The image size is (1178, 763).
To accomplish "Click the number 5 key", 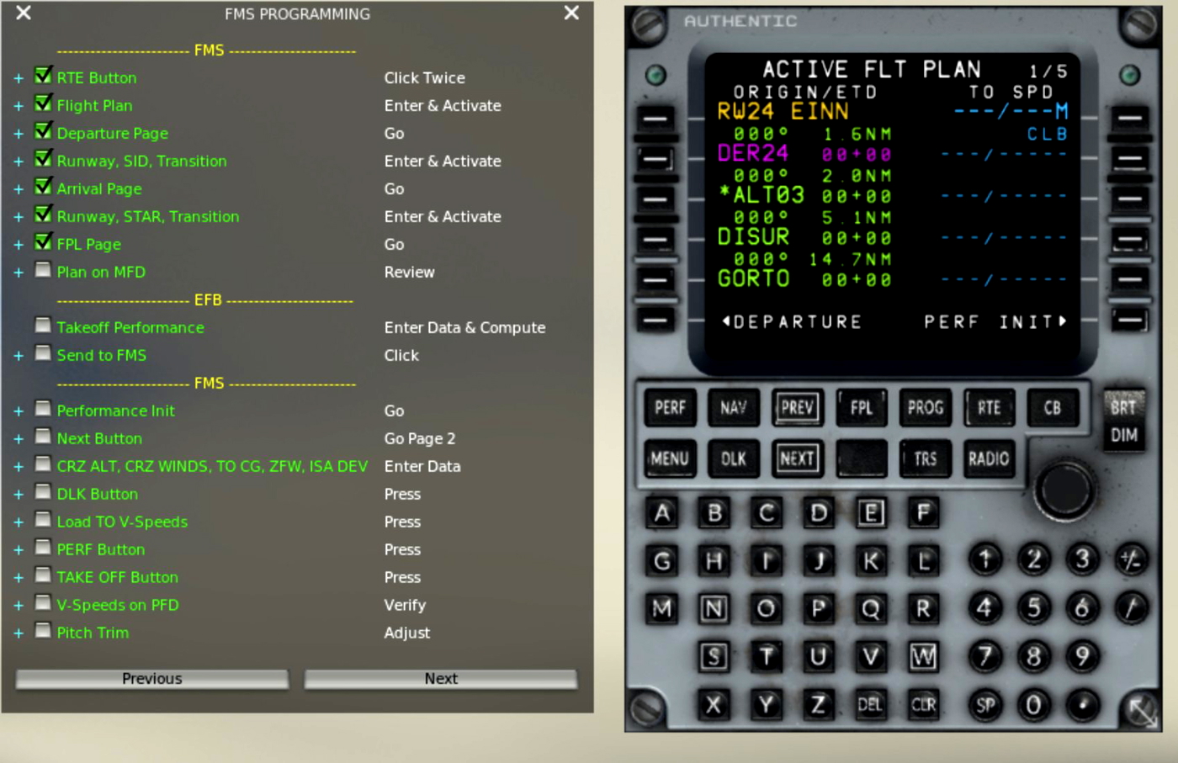I will coord(1033,607).
